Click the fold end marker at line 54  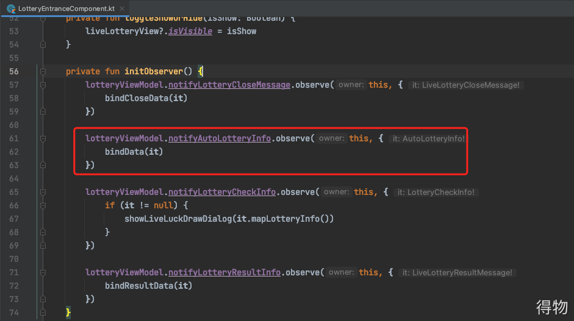click(x=43, y=44)
